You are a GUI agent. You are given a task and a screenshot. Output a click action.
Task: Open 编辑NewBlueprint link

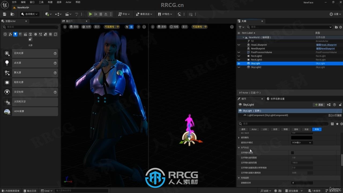[325, 49]
